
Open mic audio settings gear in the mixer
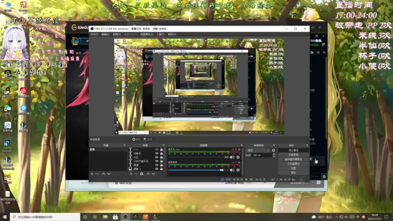(x=238, y=157)
